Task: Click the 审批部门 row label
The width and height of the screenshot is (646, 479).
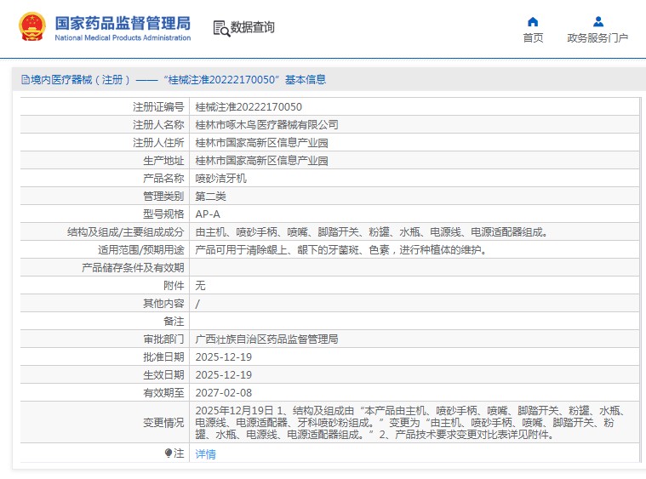Action: pos(163,339)
